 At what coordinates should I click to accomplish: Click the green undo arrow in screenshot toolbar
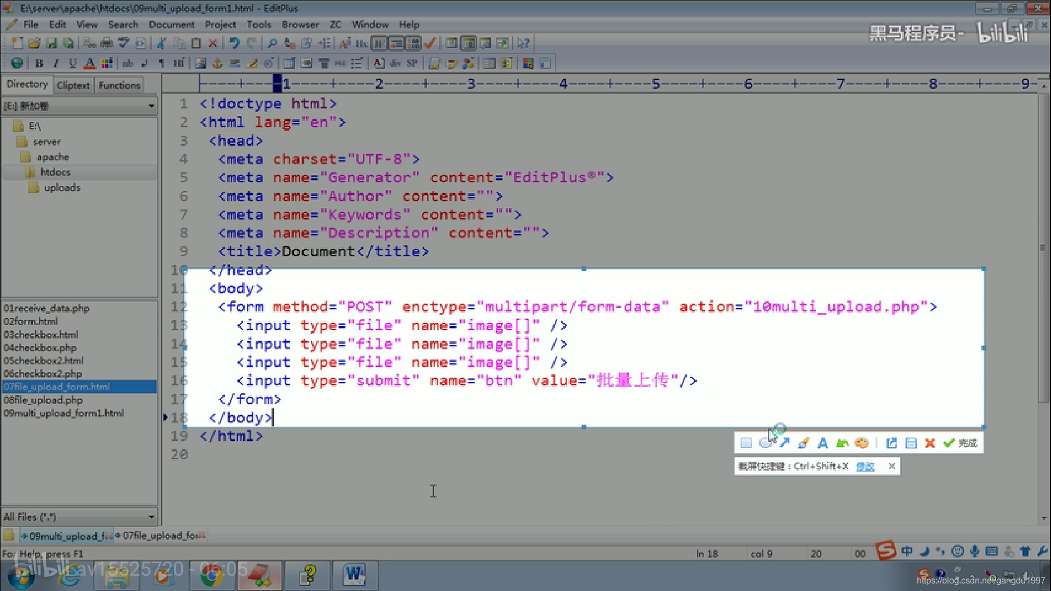(842, 443)
